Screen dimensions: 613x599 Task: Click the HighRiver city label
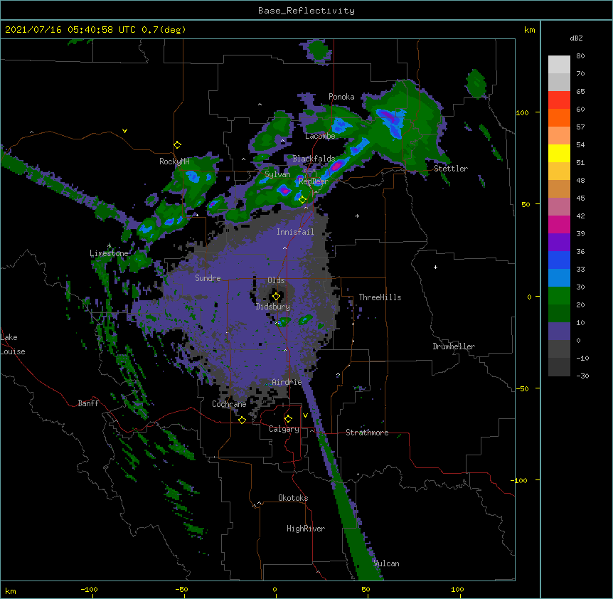tap(306, 529)
